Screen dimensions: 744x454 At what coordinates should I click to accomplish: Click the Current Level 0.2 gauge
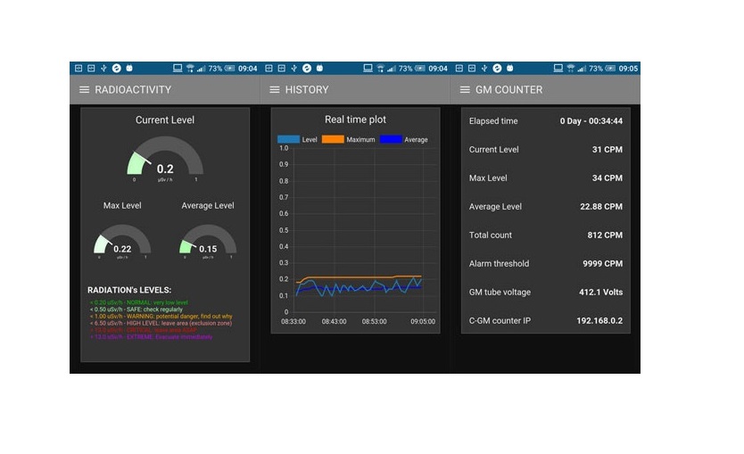[165, 159]
